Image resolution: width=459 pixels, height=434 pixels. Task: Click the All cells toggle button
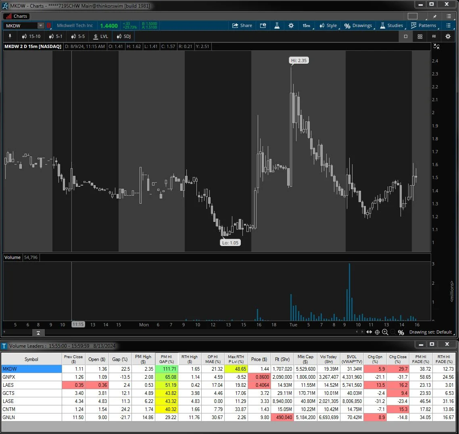pos(434,36)
